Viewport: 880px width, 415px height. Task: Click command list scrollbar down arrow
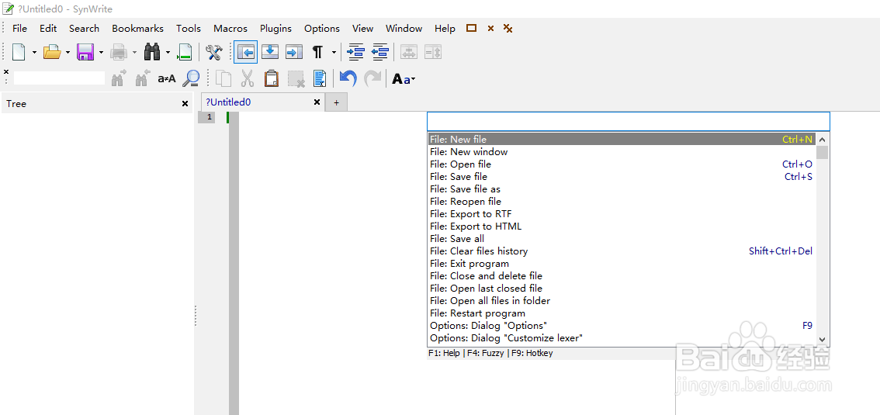click(x=823, y=339)
